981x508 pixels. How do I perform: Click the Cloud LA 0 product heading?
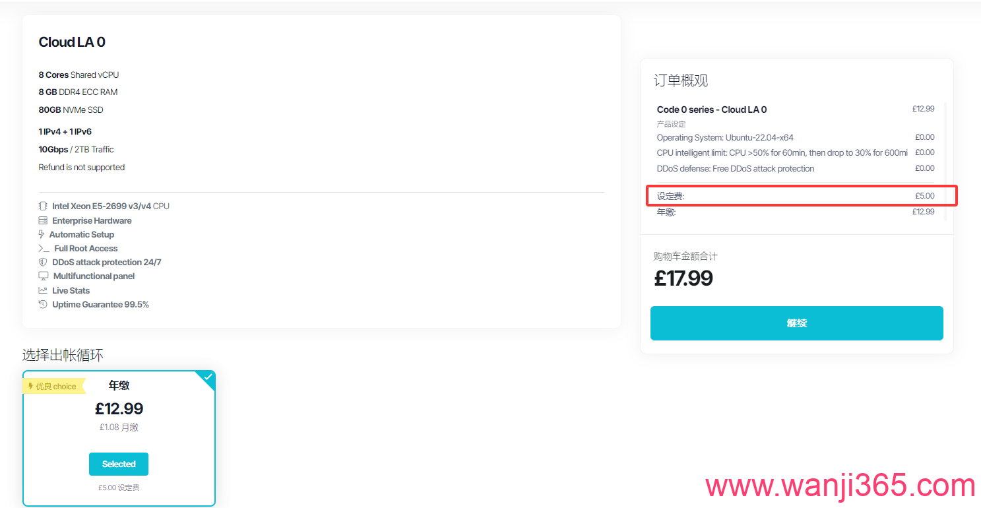point(72,42)
